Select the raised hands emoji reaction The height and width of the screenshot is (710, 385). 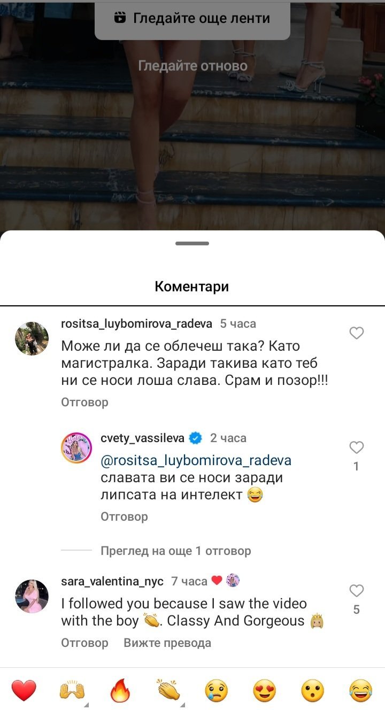point(72,690)
